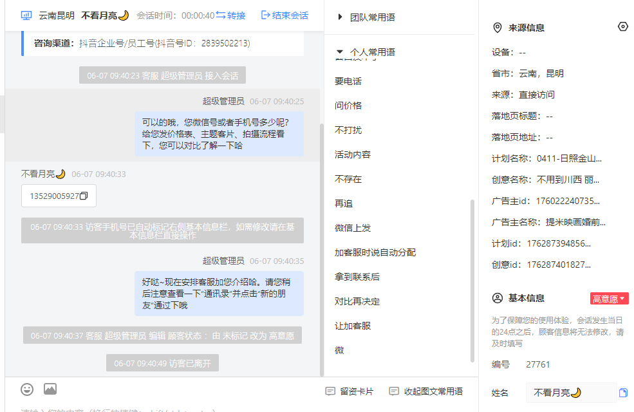
Task: Click the 转接 transfer button
Action: pyautogui.click(x=231, y=15)
